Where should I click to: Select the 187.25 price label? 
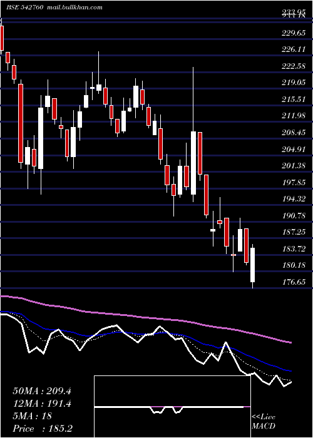(x=294, y=232)
